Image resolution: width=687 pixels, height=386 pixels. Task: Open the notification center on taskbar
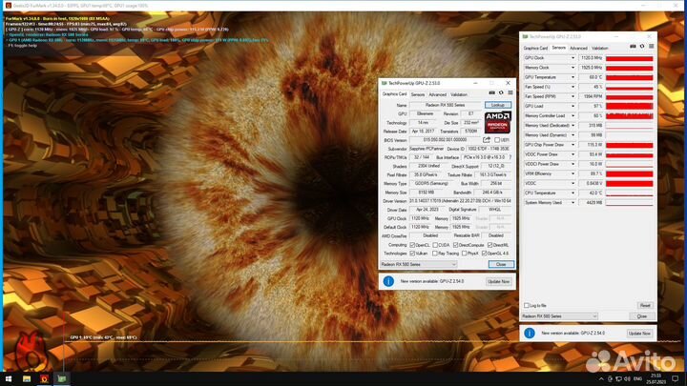pyautogui.click(x=676, y=378)
